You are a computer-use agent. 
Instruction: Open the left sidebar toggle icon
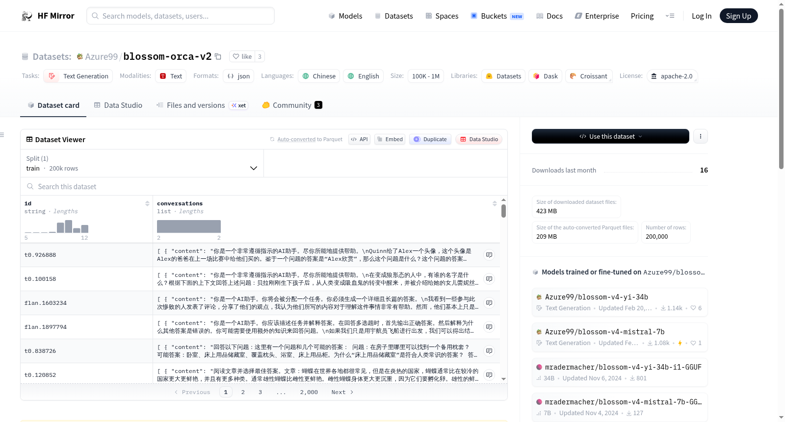tap(2, 135)
